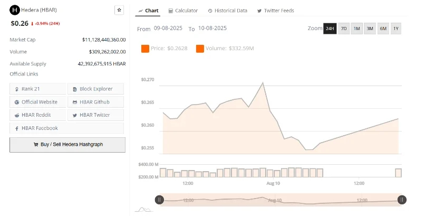Click the Buy / Sell Hedera Hashgraph button
The image size is (435, 216).
(x=67, y=145)
